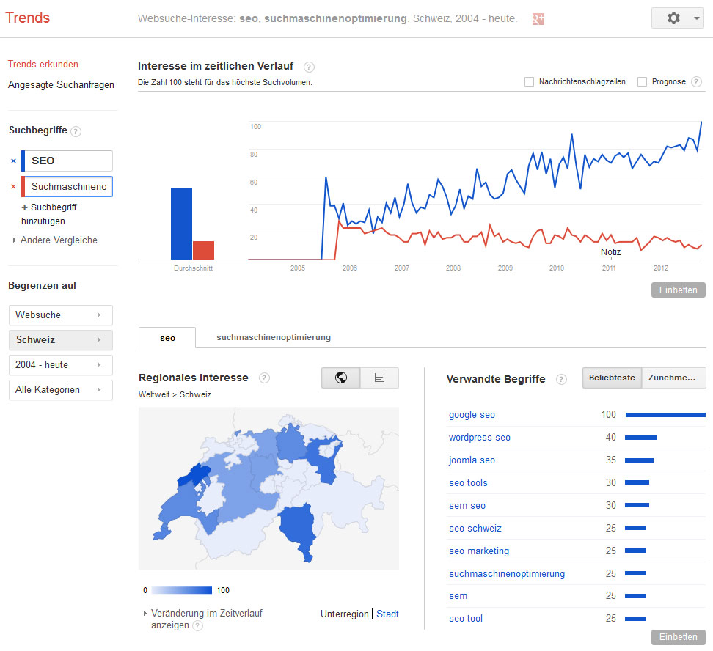
Task: Click the red Suchmaschinenoptimierung average bar
Action: click(203, 251)
